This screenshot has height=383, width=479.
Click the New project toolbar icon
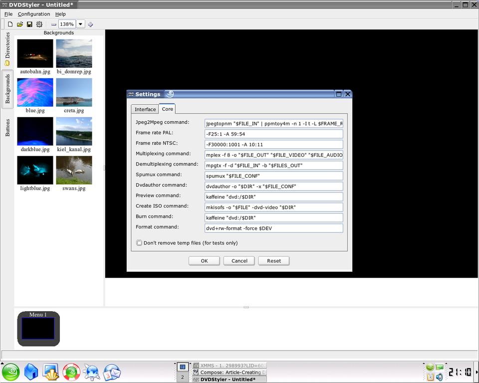[x=10, y=24]
